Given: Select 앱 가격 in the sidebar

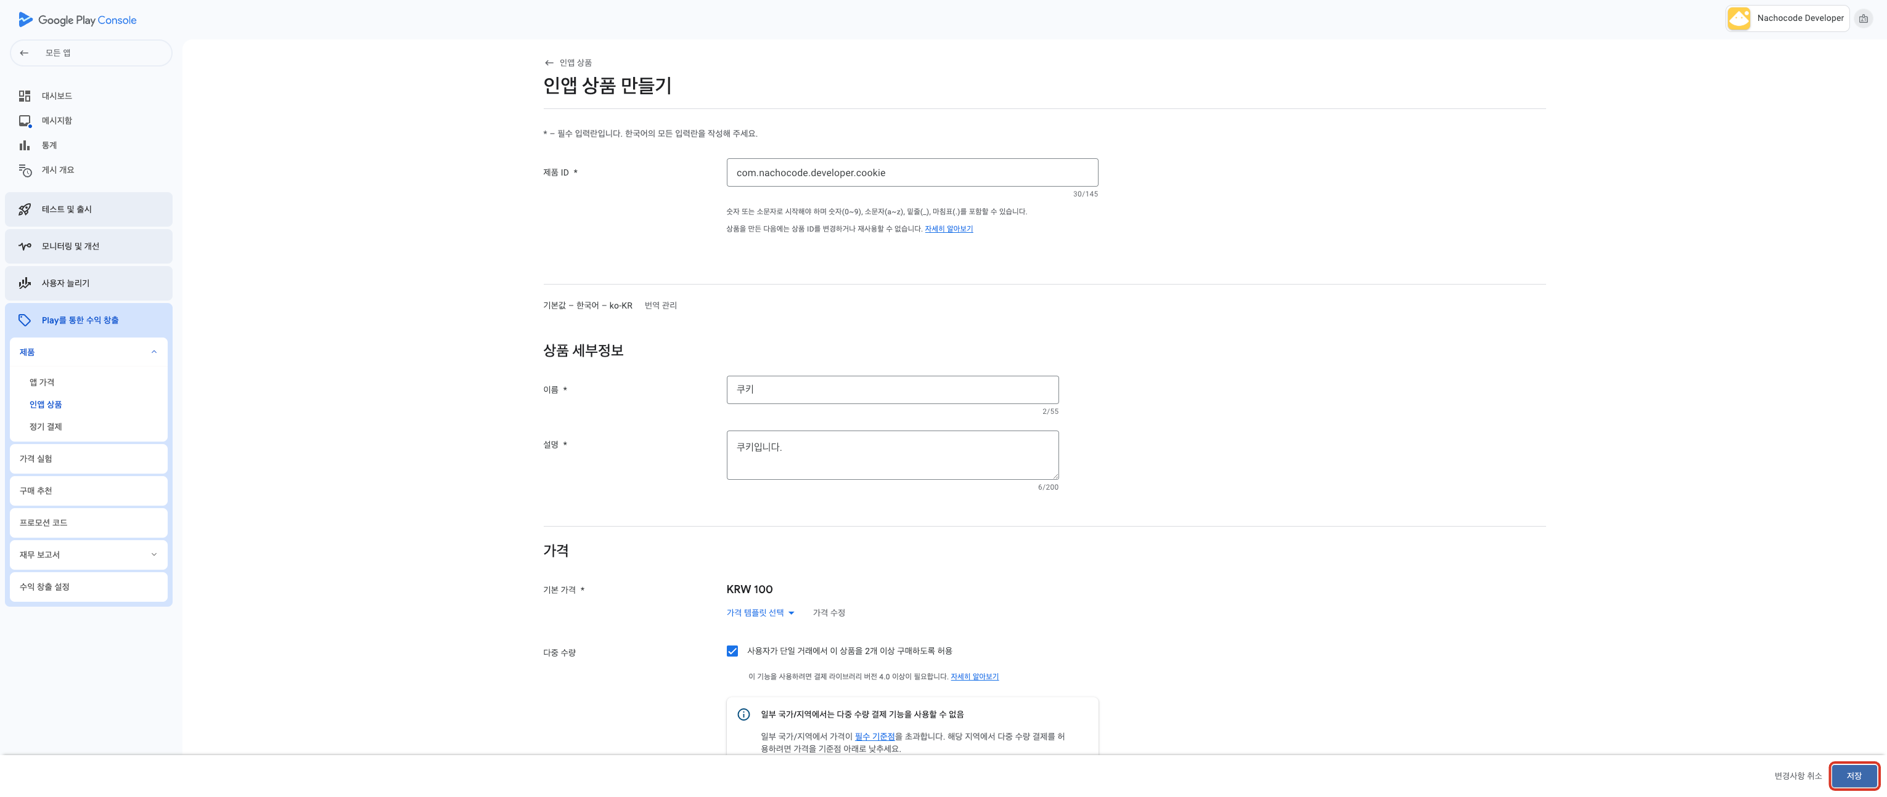Looking at the screenshot, I should coord(42,382).
